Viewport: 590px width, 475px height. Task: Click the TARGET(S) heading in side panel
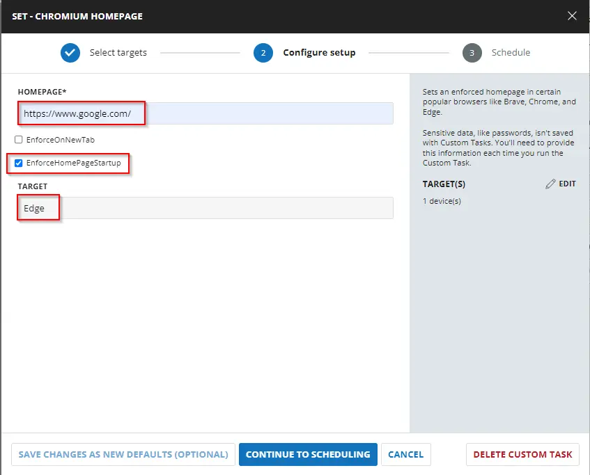pyautogui.click(x=444, y=184)
